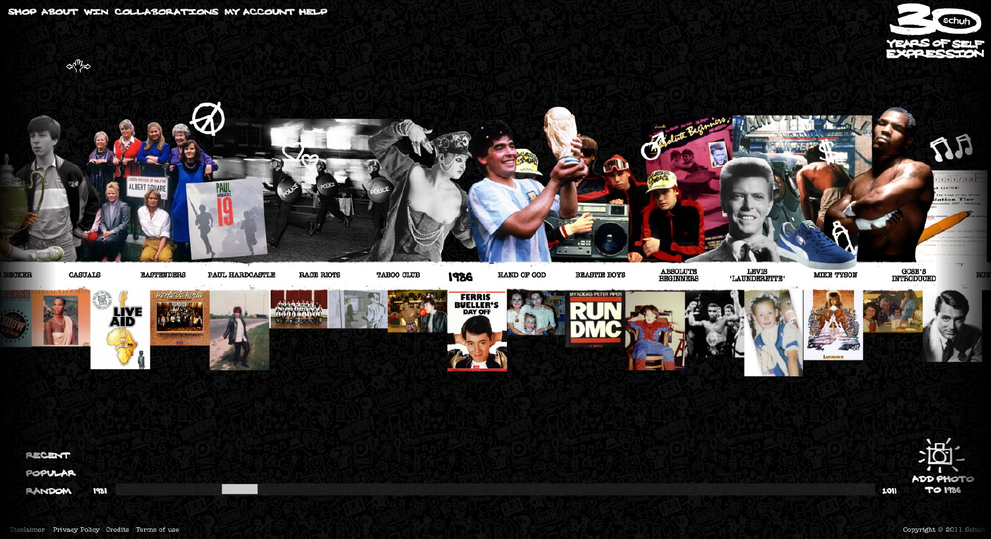
Task: Select the Mike Tyson timeline label
Action: (x=835, y=275)
